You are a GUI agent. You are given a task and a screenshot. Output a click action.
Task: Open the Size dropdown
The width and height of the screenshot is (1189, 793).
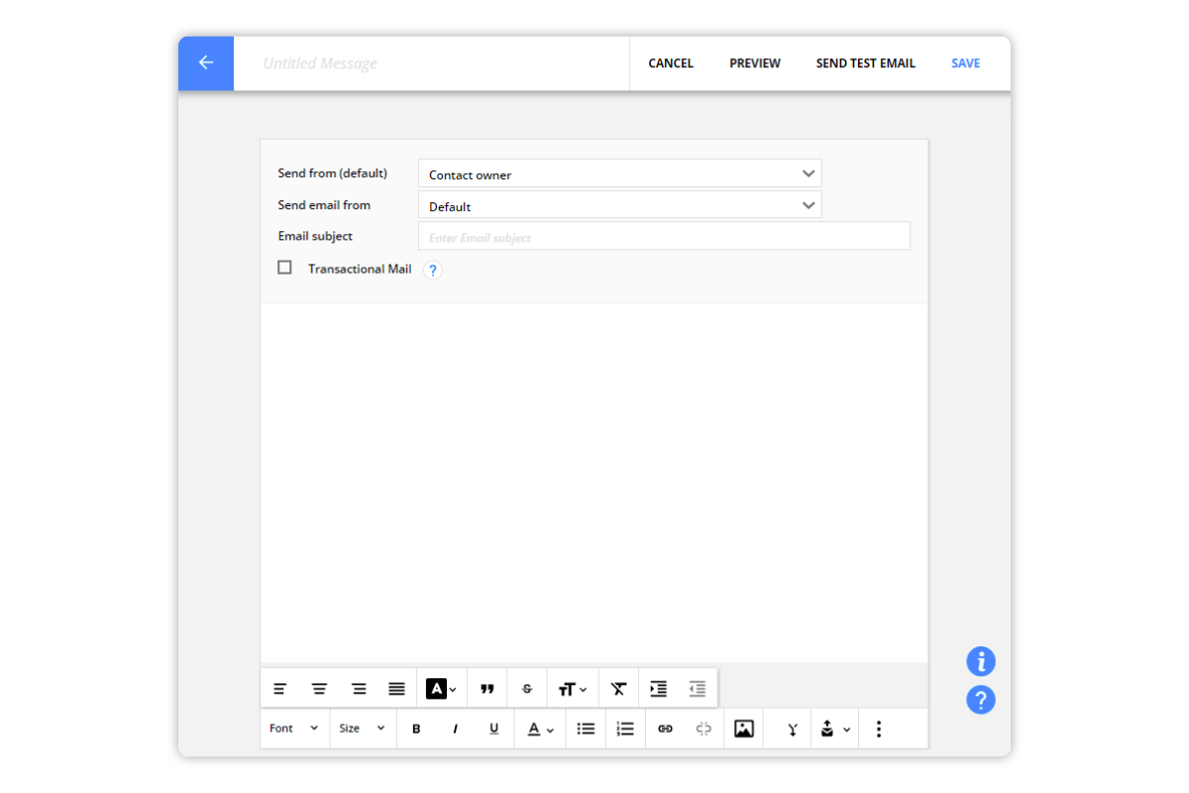(363, 729)
